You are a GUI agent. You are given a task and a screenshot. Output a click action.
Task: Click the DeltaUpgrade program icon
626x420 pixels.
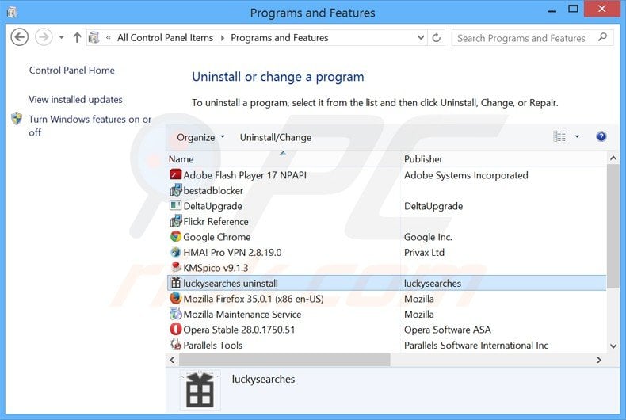pyautogui.click(x=176, y=205)
